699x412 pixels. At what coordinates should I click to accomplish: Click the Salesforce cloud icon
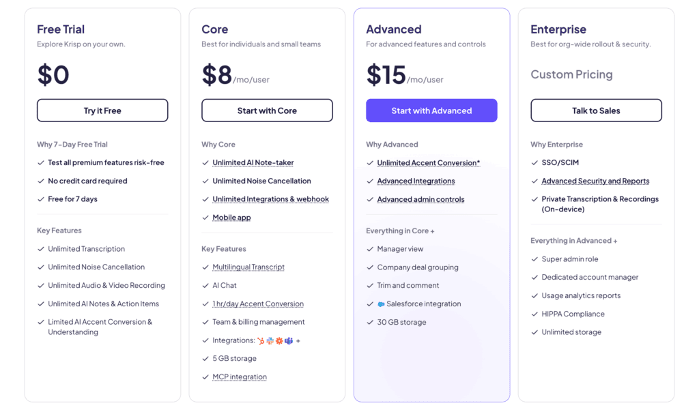coord(381,304)
